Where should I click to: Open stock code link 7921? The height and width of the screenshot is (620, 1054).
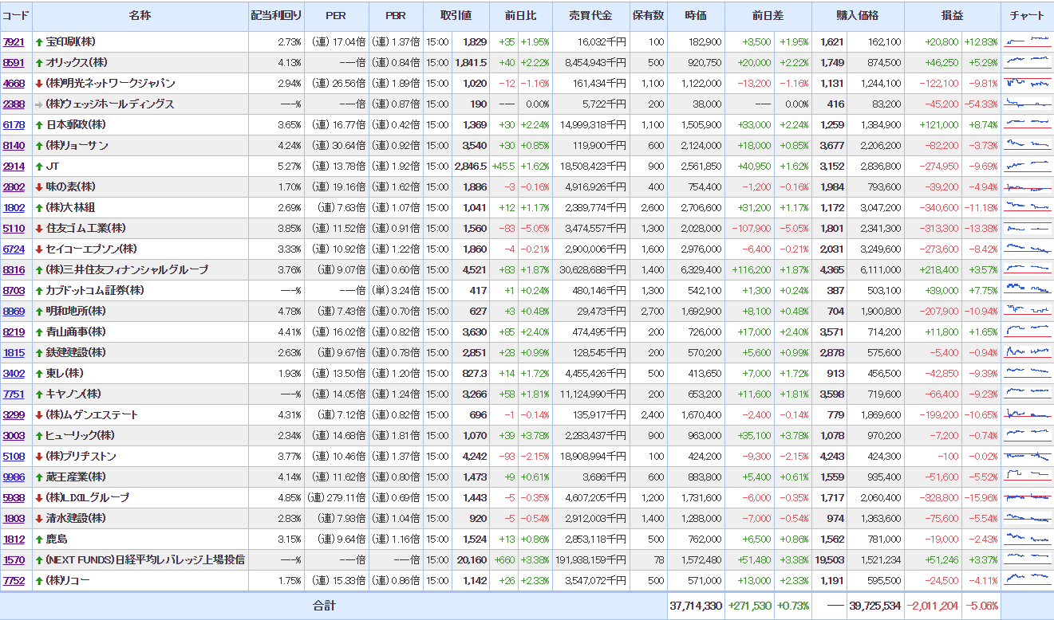pyautogui.click(x=14, y=42)
